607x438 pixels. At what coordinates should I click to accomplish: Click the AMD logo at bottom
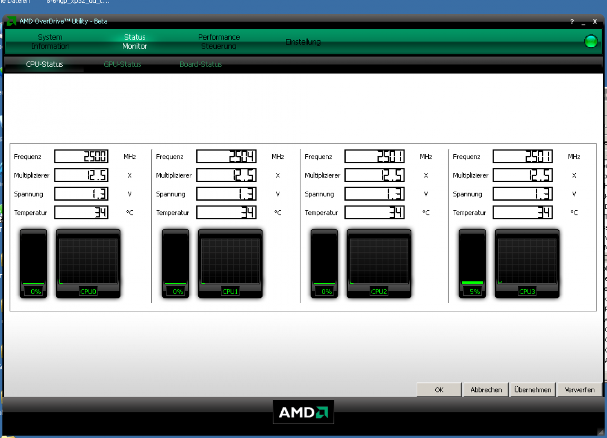303,412
